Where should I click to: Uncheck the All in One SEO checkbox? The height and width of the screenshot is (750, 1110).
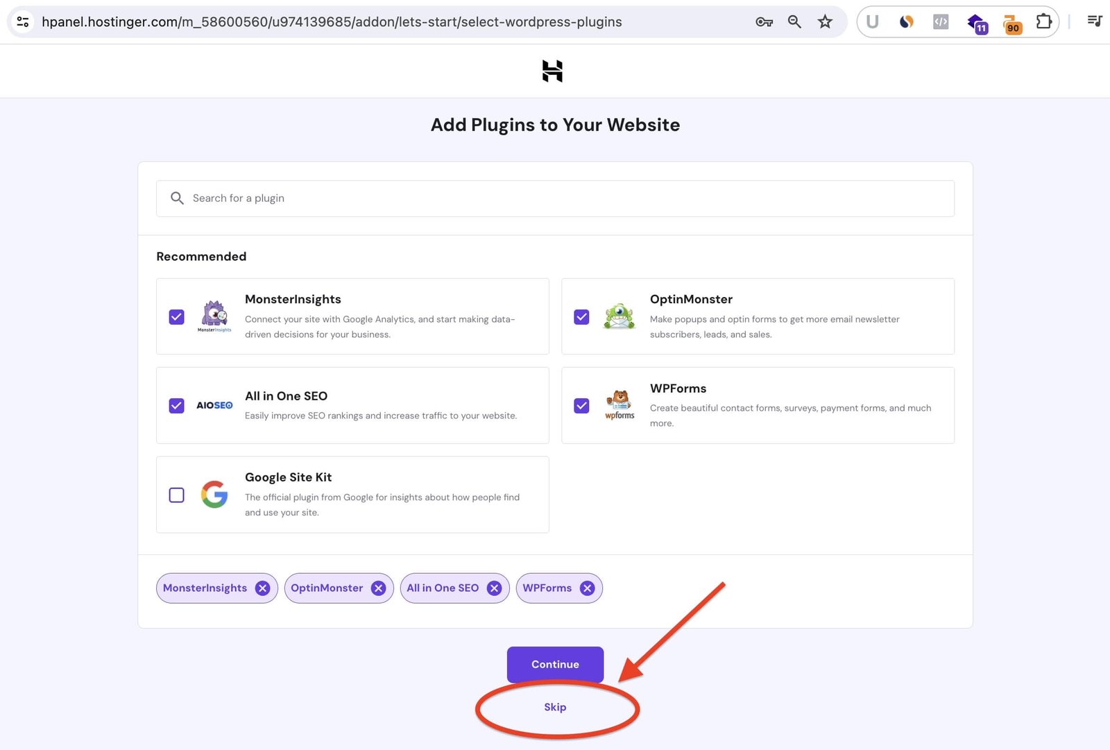pyautogui.click(x=177, y=406)
